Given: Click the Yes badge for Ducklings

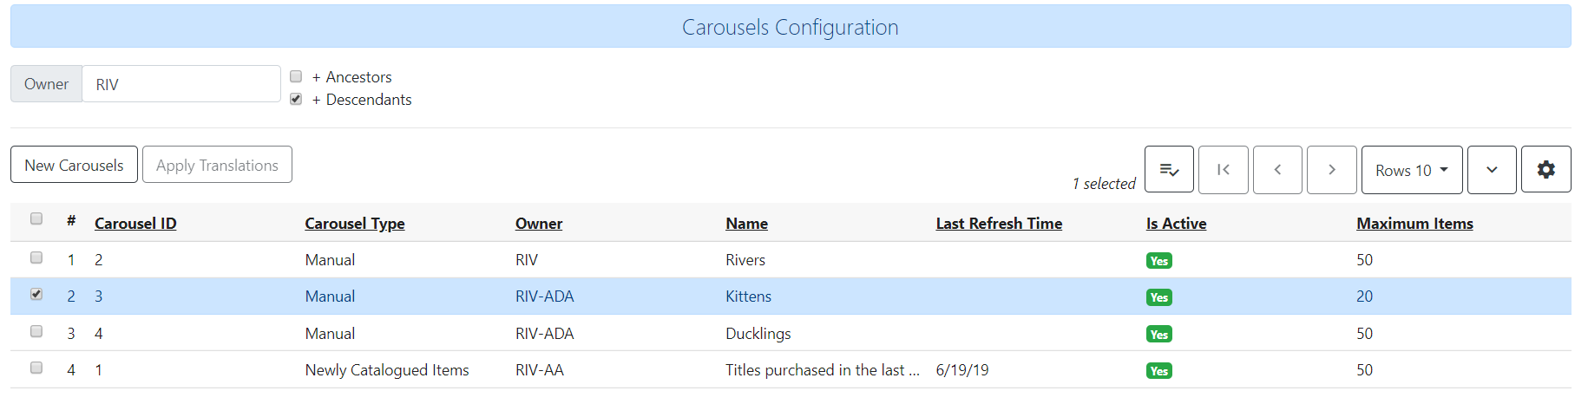Looking at the screenshot, I should click(1158, 335).
